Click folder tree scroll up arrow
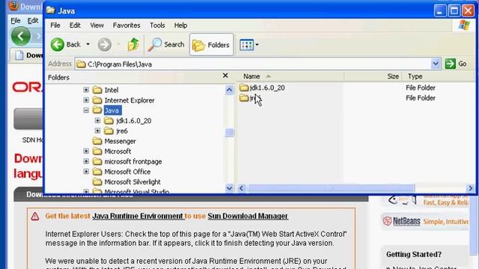The image size is (479, 269). 229,90
